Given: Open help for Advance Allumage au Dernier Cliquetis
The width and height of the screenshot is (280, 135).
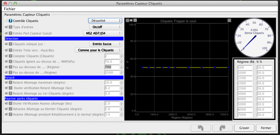Looking at the screenshot, I should [x=10, y=109].
